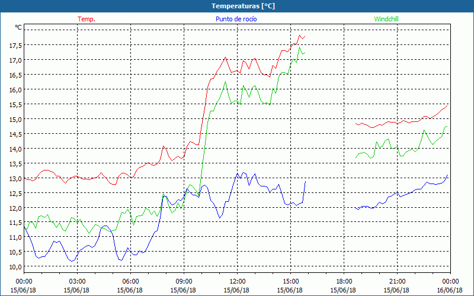Click the 06:00 time axis label

[130, 281]
